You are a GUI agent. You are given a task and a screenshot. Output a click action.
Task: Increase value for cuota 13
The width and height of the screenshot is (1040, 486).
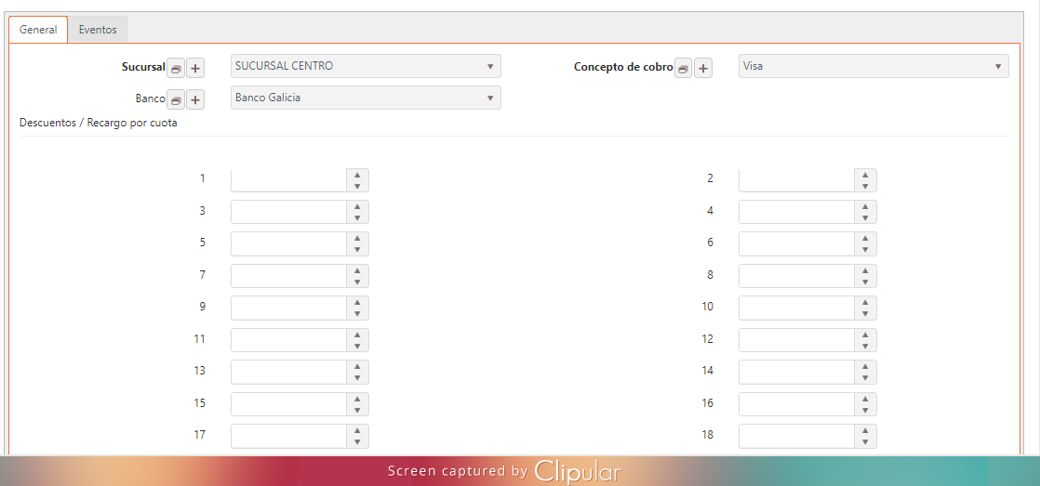357,366
